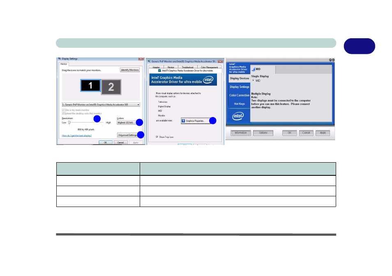Toggle 'Extend the desktop onto this monitor' checkbox

[63, 113]
